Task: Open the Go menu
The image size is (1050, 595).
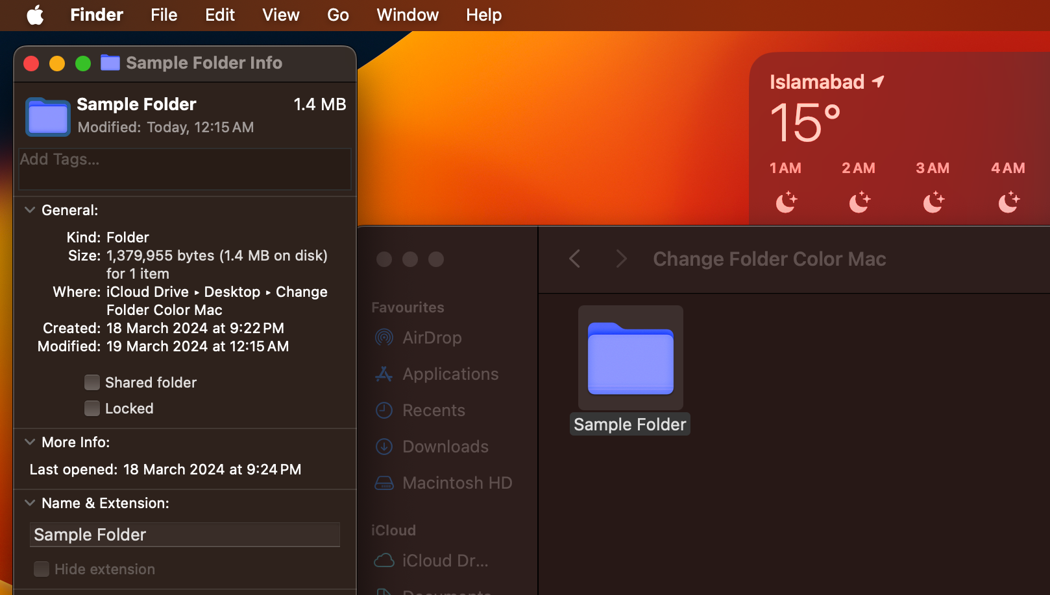Action: pos(337,15)
